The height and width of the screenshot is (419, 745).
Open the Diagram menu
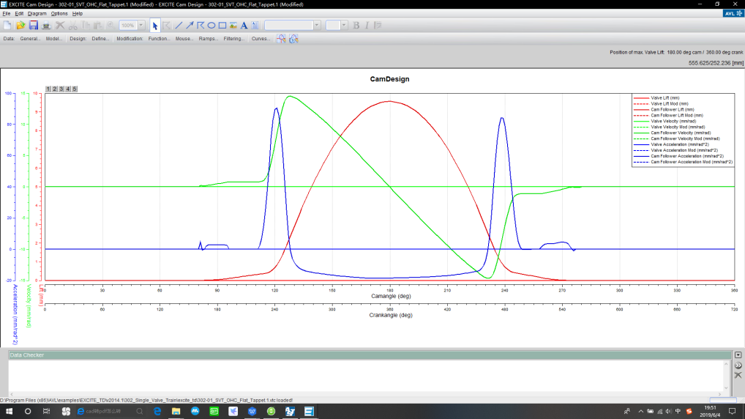[x=37, y=13]
